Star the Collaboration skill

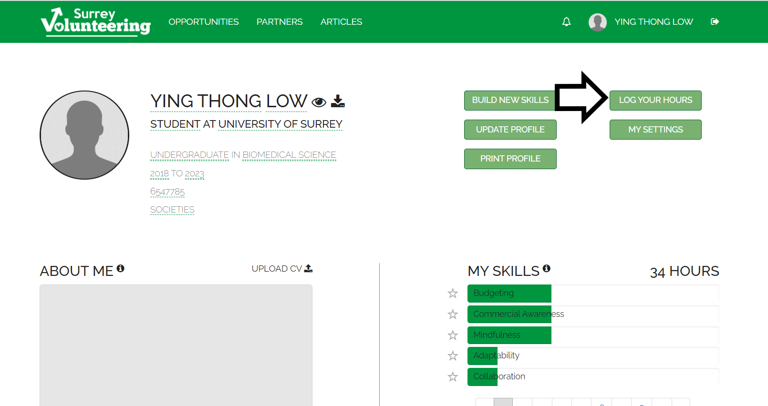click(x=453, y=377)
